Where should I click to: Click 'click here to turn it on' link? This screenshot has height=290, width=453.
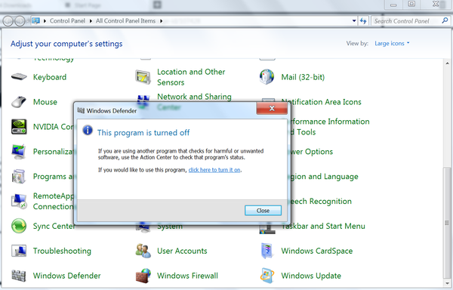214,170
